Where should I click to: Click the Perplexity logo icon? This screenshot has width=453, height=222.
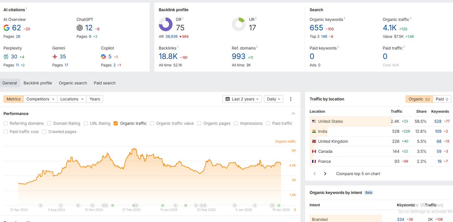[6, 57]
